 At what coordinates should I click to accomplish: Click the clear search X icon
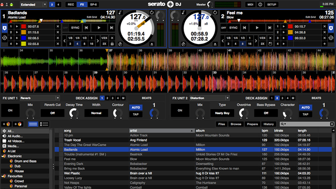pos(332,124)
